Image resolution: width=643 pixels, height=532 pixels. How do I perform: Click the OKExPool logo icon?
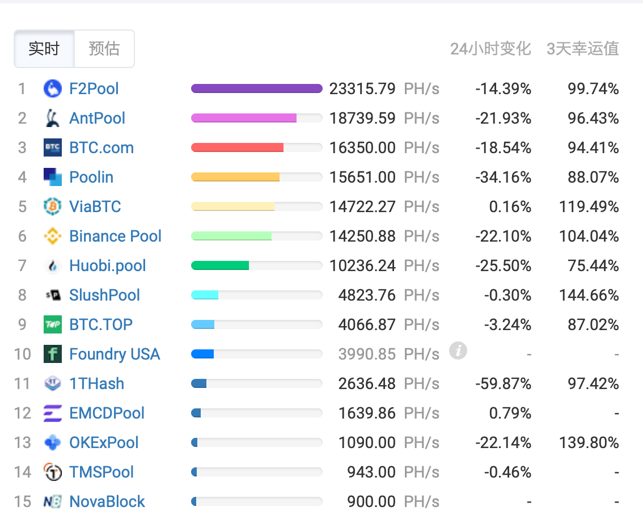(53, 442)
